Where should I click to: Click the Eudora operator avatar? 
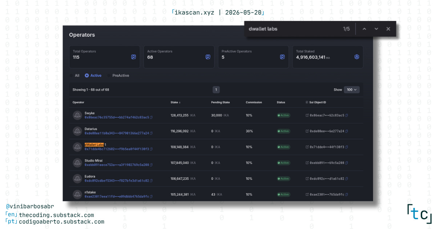coord(77,178)
